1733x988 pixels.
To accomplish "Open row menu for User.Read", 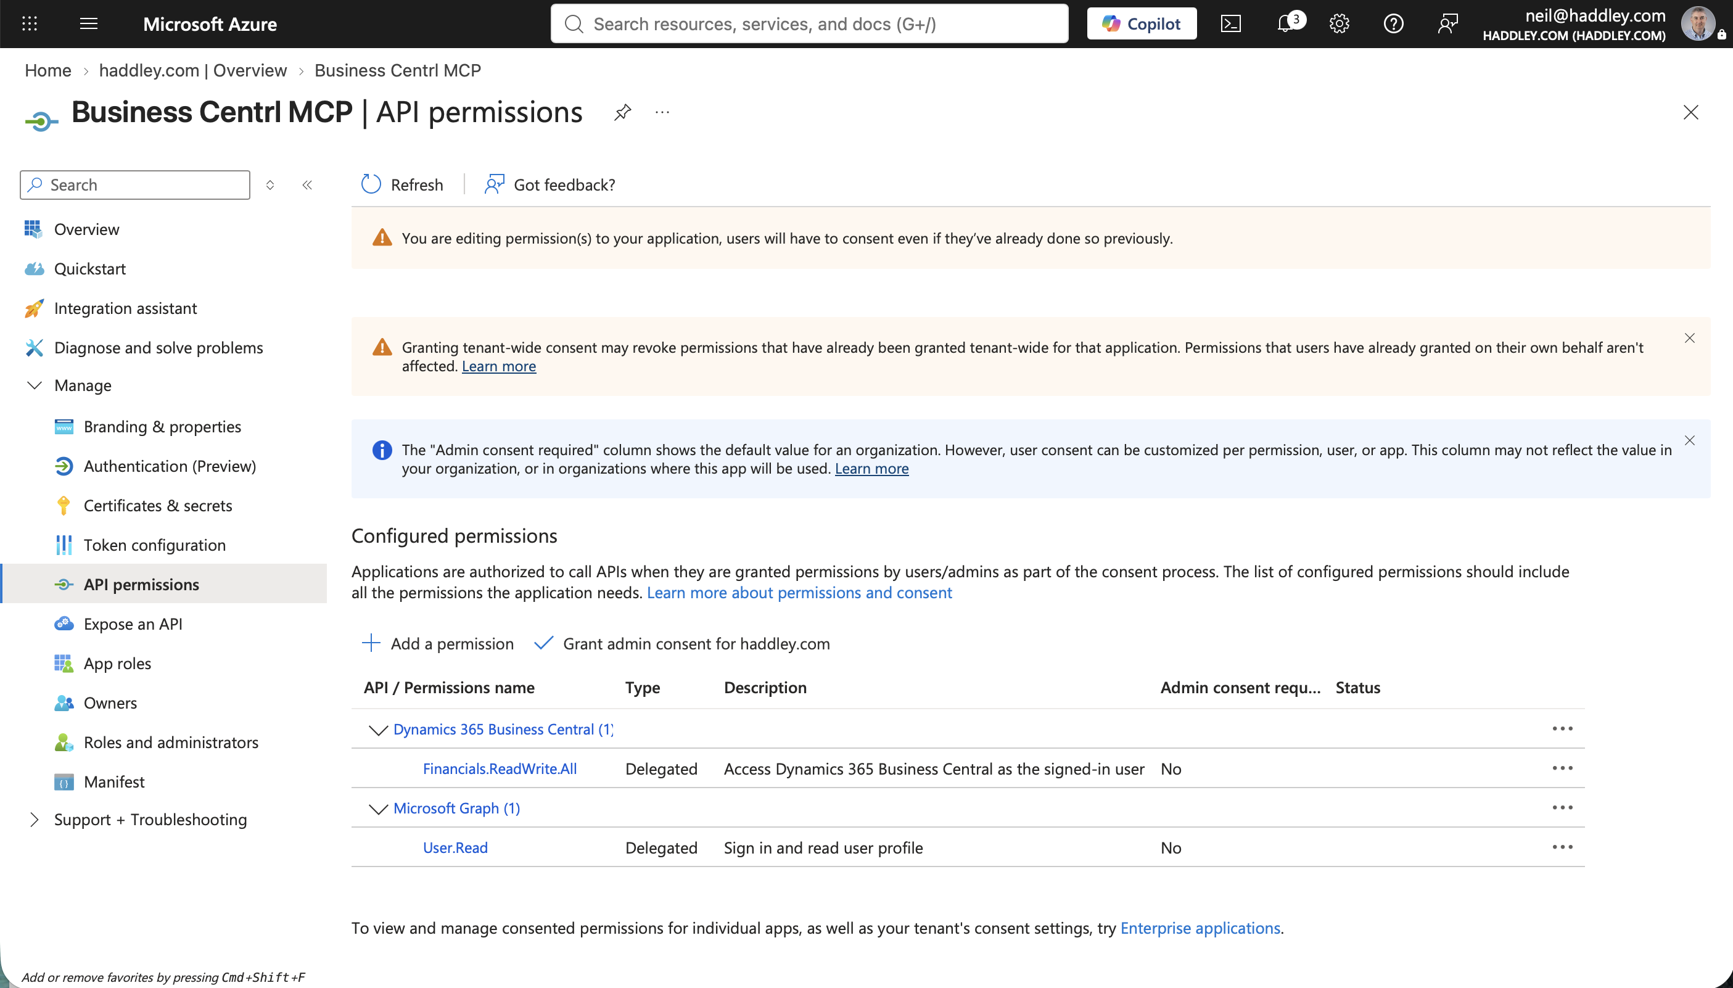I will (1563, 846).
